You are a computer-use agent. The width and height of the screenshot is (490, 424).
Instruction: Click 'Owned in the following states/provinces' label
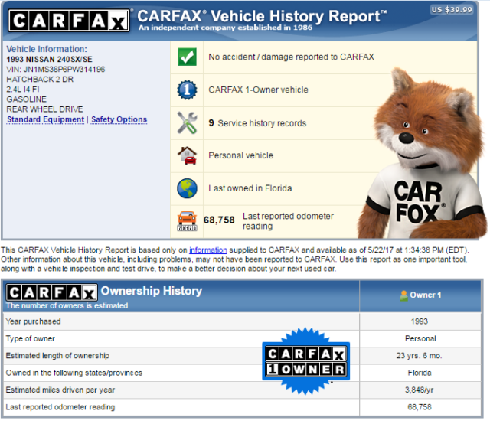pyautogui.click(x=74, y=373)
